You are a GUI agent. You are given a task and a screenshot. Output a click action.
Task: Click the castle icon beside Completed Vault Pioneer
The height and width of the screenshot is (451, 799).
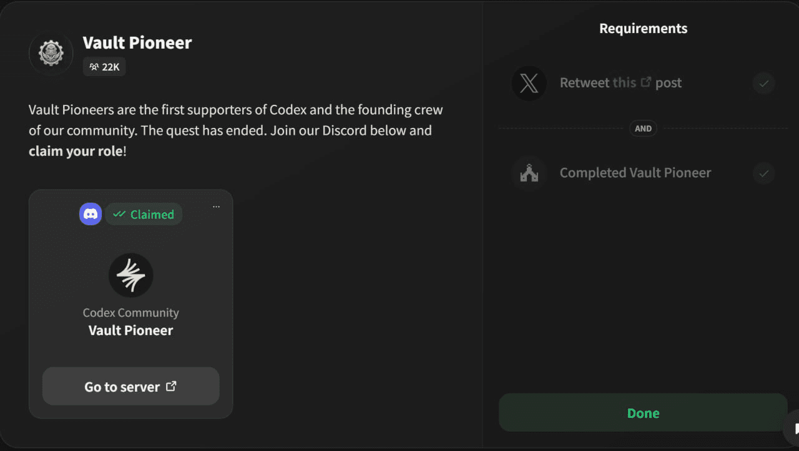click(529, 173)
